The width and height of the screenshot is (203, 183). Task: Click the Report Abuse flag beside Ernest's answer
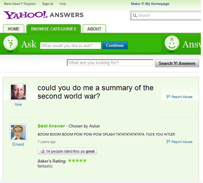[168, 142]
